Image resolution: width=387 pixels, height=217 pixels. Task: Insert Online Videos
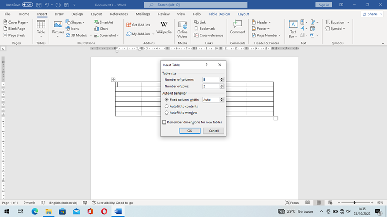[182, 29]
